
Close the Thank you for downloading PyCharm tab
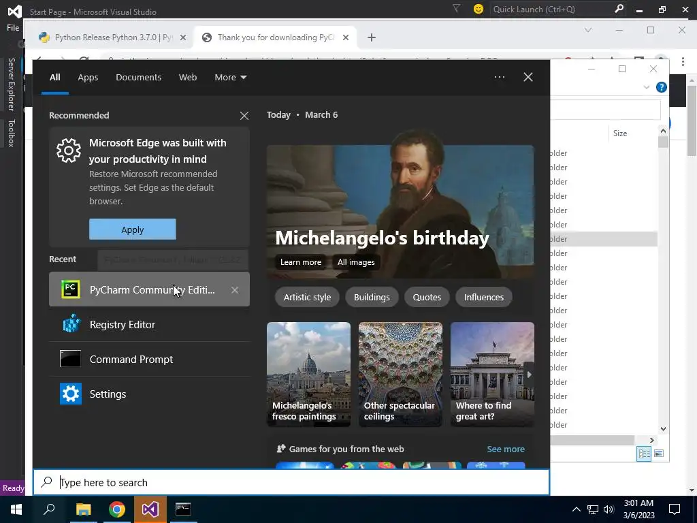(x=345, y=38)
